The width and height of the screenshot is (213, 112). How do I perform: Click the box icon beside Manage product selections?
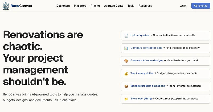tap(126, 86)
